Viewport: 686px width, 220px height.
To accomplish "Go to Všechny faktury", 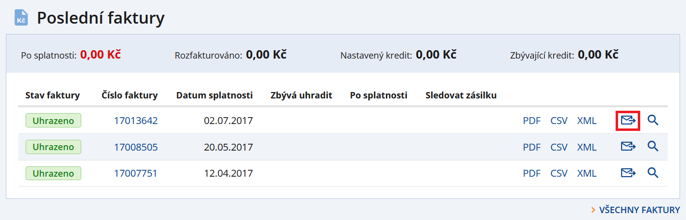I will pyautogui.click(x=639, y=210).
